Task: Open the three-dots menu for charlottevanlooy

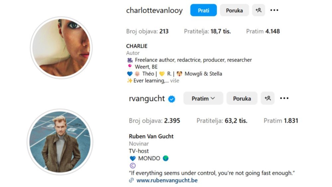Action: [x=274, y=10]
